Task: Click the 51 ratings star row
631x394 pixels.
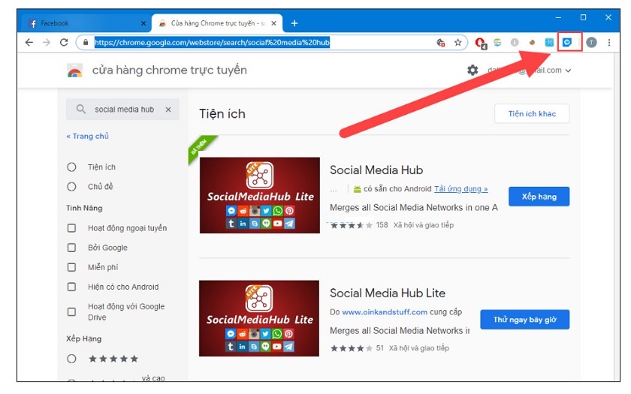Action: tap(352, 348)
